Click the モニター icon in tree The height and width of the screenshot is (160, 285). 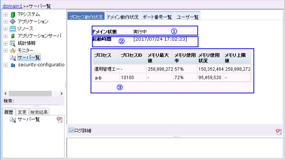point(13,50)
